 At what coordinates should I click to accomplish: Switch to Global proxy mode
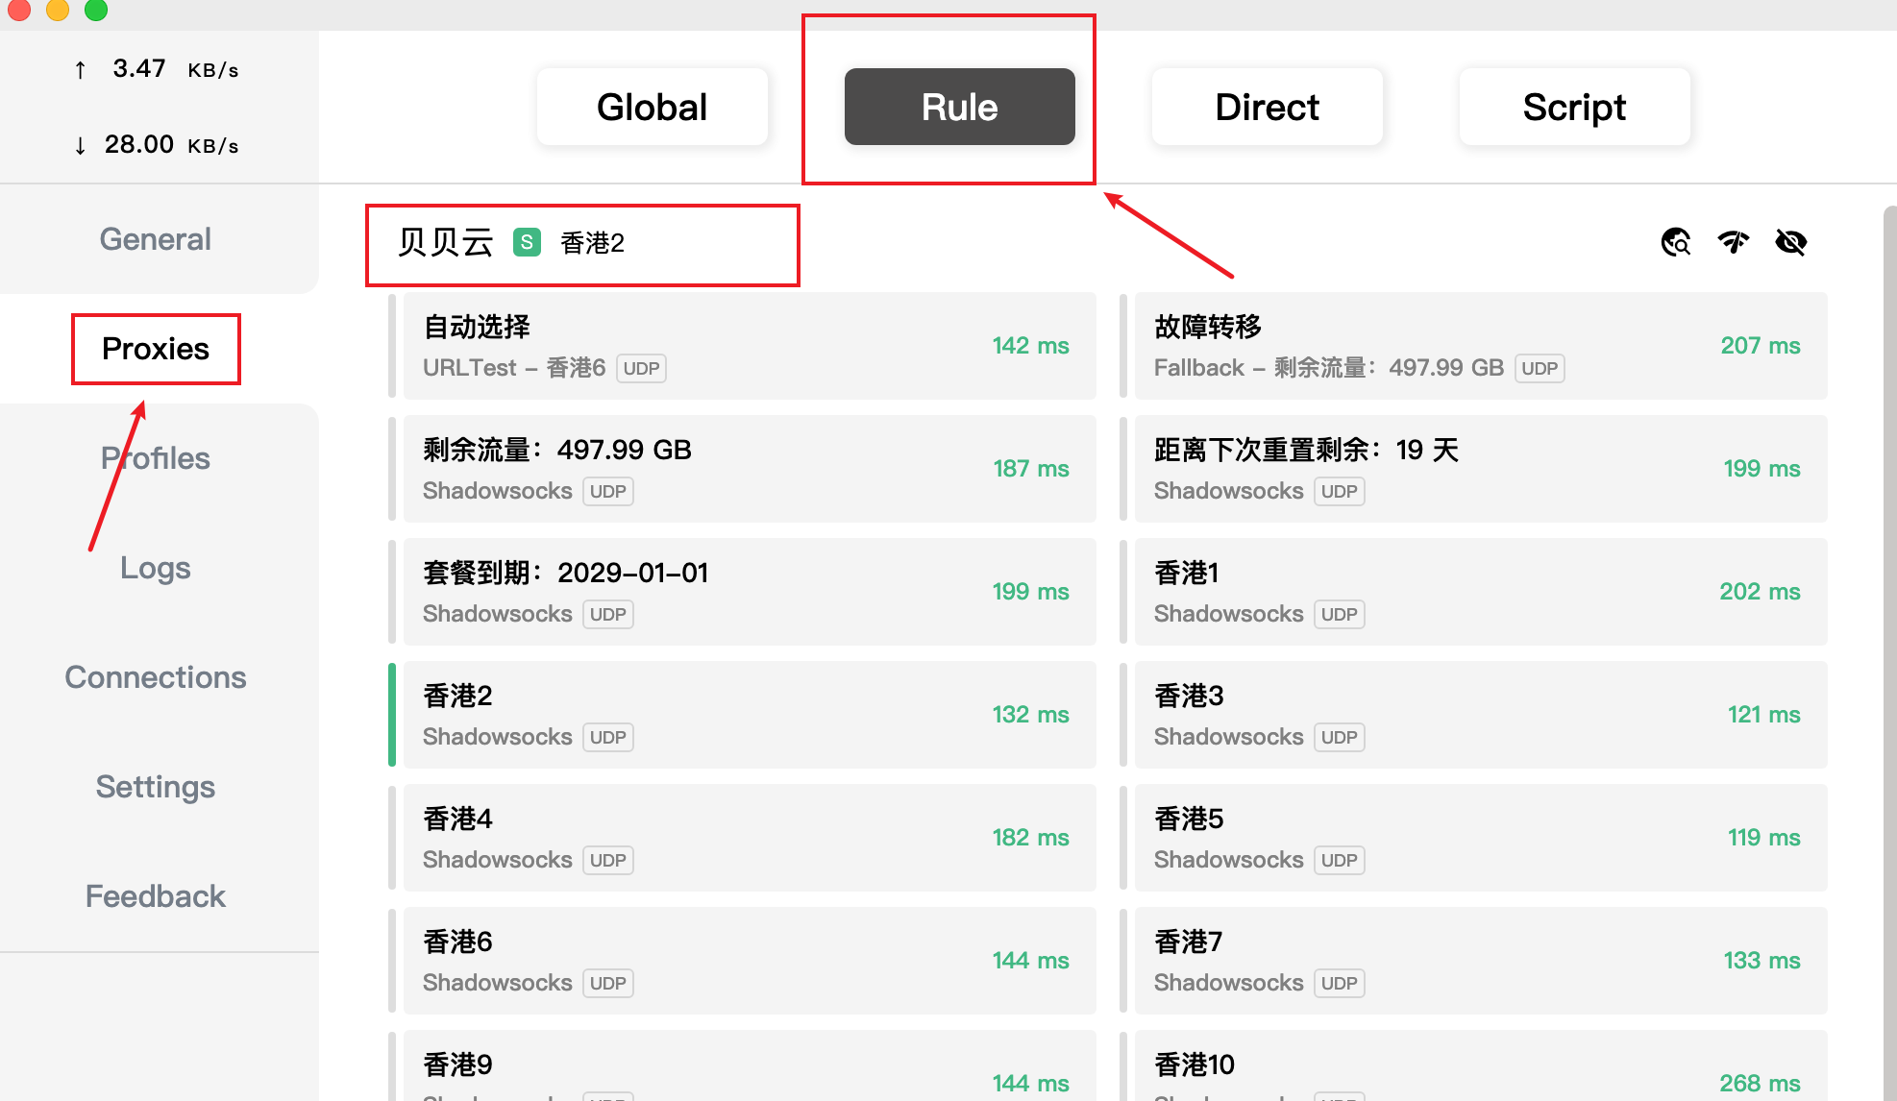(x=652, y=107)
